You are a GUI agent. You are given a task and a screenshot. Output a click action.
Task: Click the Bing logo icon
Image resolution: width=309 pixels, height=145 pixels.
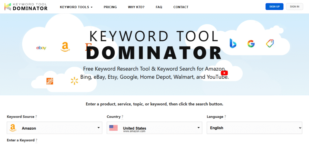point(233,43)
